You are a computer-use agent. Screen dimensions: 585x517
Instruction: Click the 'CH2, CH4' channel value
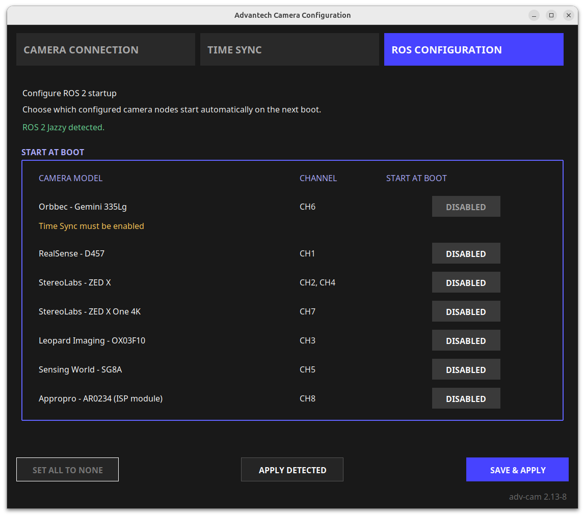[x=317, y=283]
